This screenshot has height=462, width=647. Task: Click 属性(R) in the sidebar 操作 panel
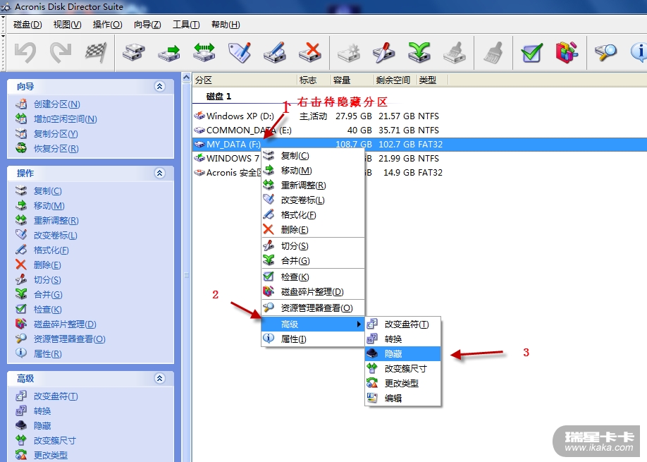tap(47, 354)
